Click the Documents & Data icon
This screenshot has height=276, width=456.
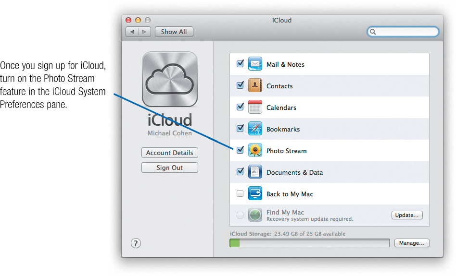point(255,172)
